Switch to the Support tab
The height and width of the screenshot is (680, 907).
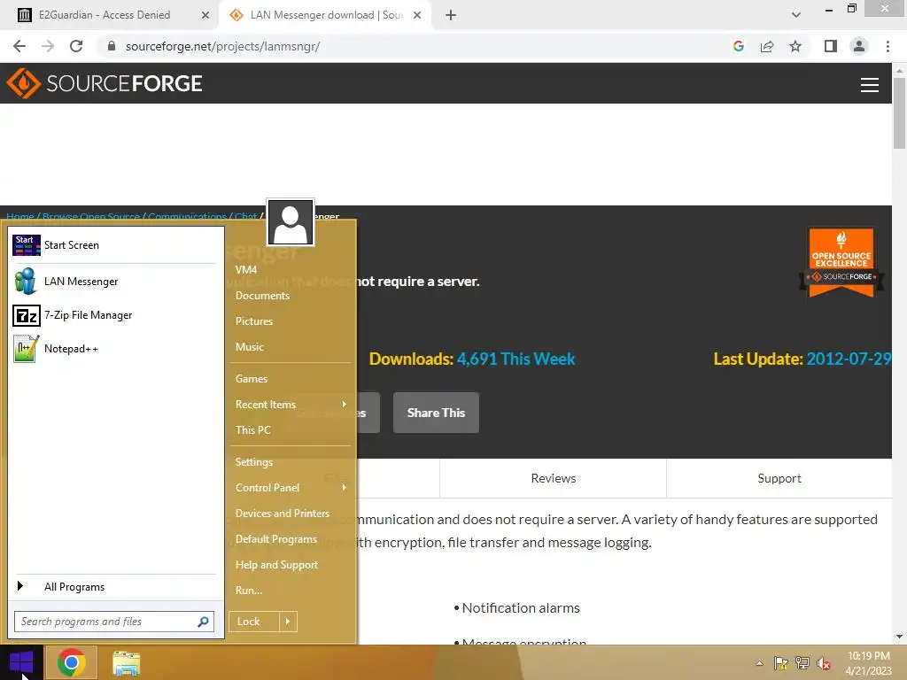click(779, 478)
